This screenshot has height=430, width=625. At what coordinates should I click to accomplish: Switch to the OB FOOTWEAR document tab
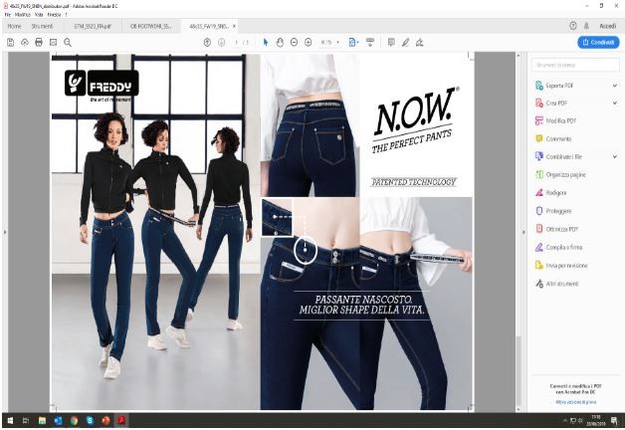pos(150,26)
